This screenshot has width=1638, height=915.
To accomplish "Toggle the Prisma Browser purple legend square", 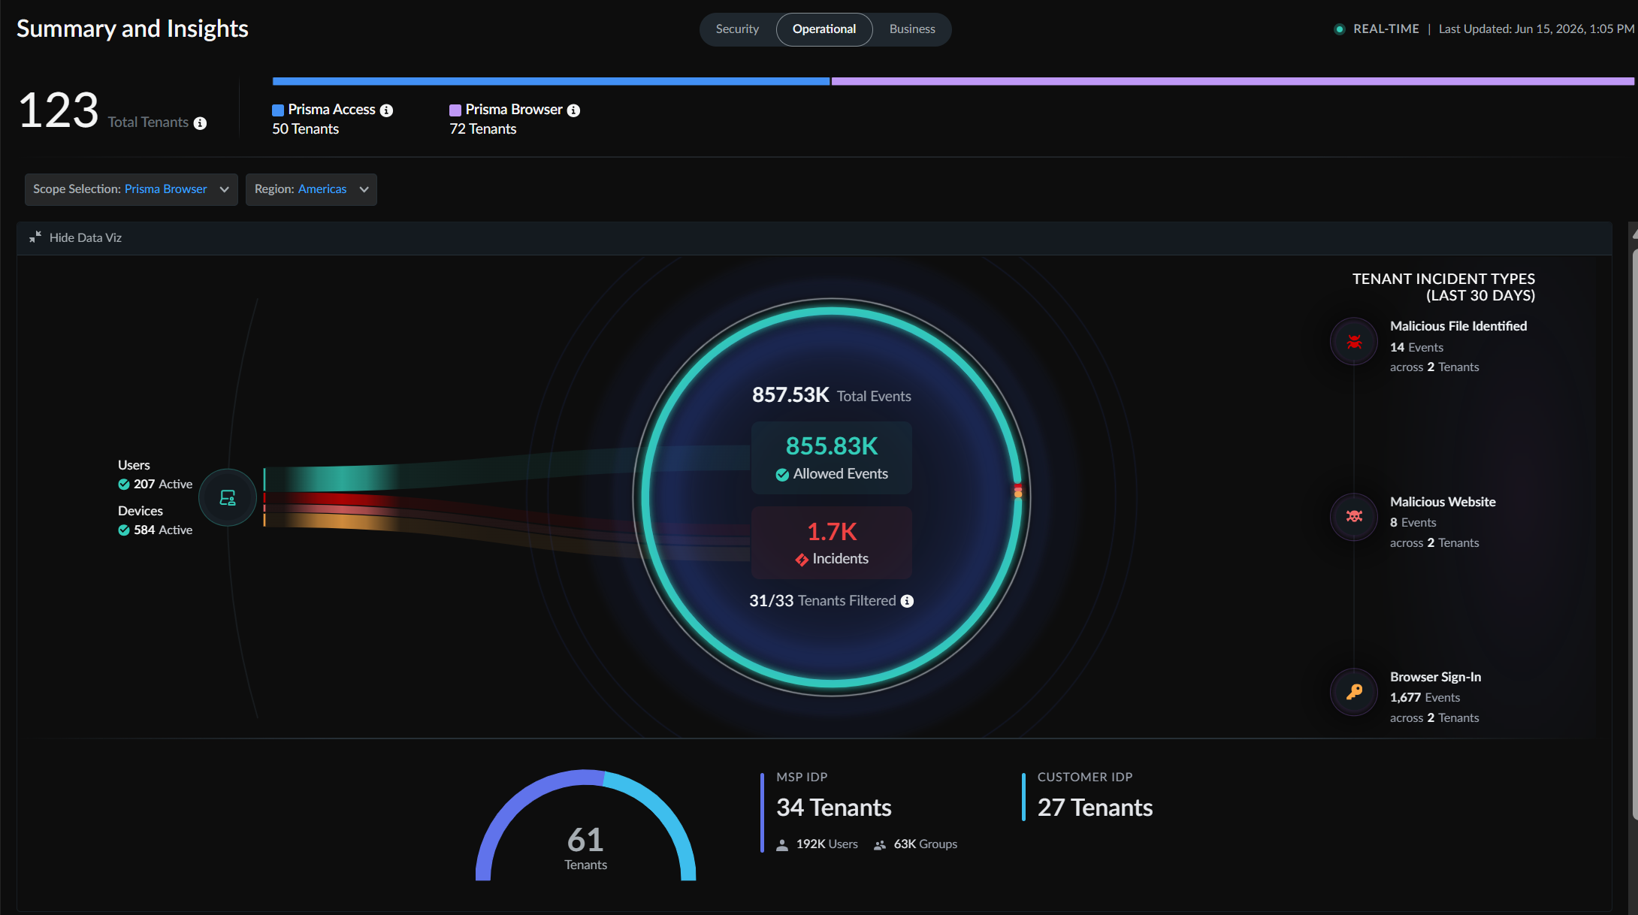I will 455,110.
